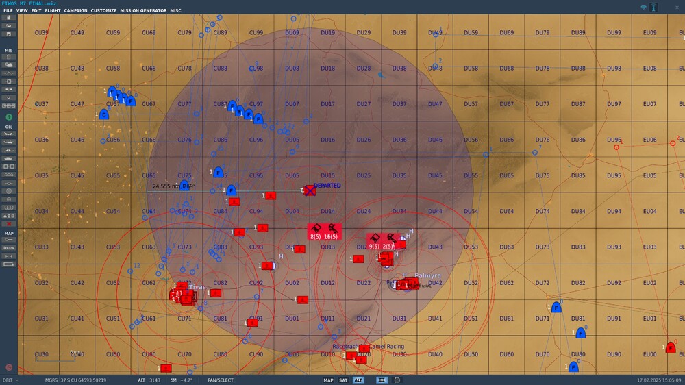The image size is (685, 385).
Task: Click the red X remove object icon
Action: pos(9,224)
